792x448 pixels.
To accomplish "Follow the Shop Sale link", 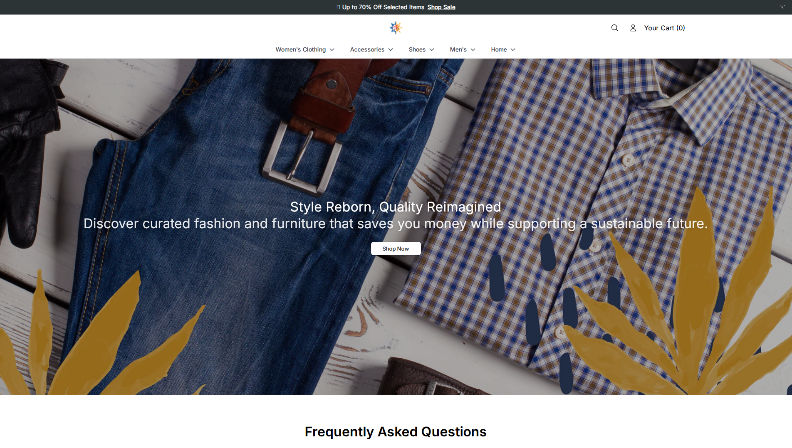I will pos(441,7).
